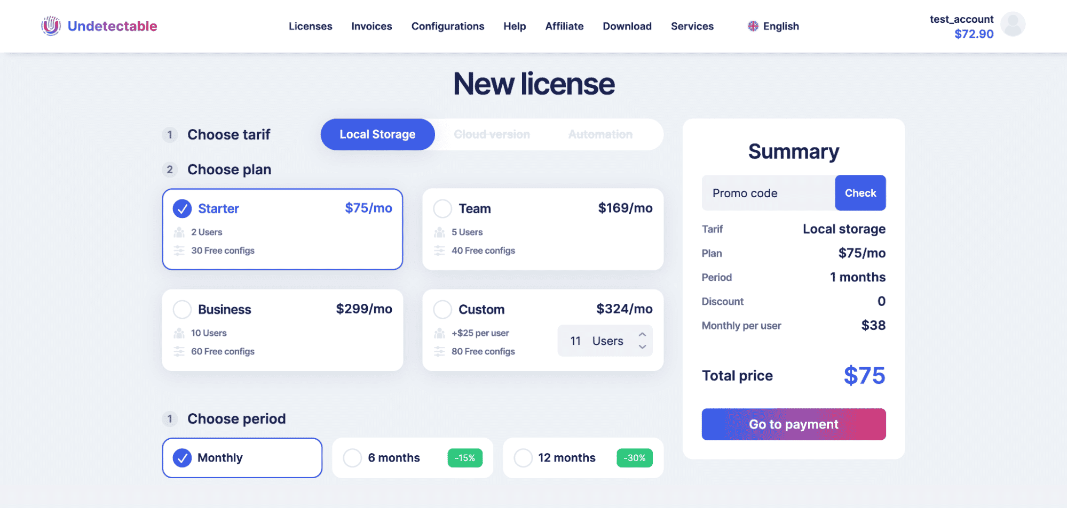Switch to Cloud version tarif tab
This screenshot has height=508, width=1067.
(492, 134)
